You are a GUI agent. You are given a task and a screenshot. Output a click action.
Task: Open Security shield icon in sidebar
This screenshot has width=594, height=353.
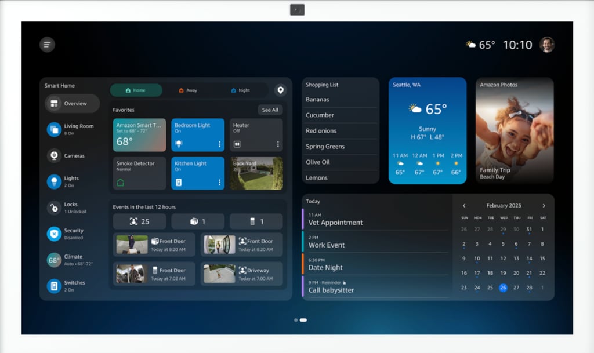pyautogui.click(x=54, y=234)
